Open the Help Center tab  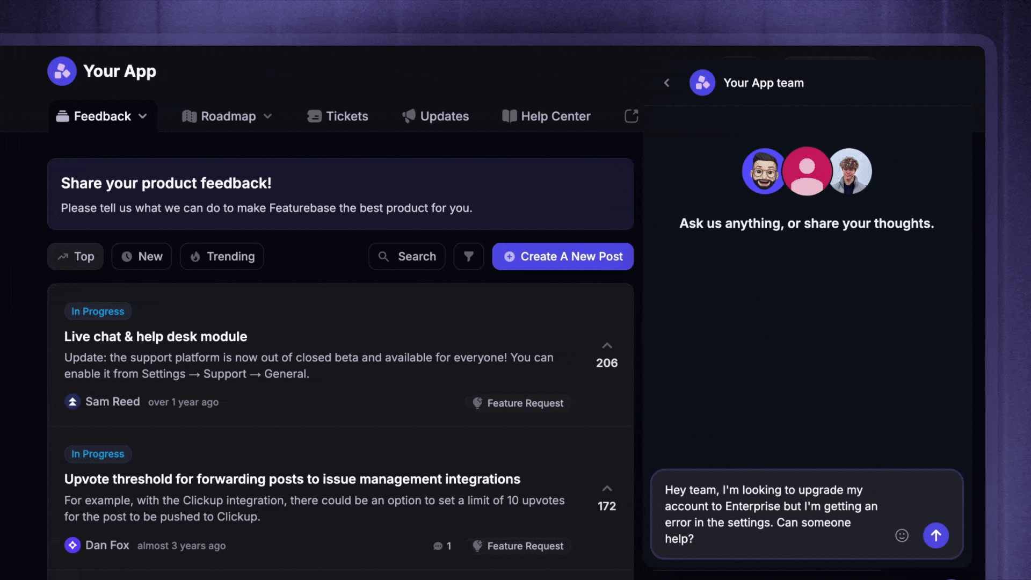pos(546,116)
